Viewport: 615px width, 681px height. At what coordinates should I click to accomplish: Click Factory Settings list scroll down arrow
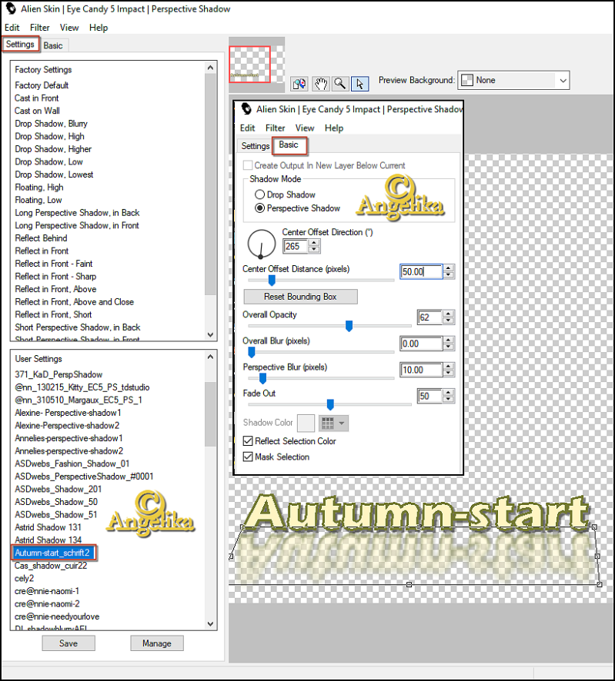tap(210, 334)
